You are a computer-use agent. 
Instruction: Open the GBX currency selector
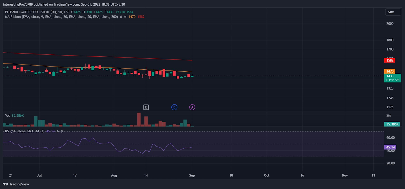tap(393, 12)
